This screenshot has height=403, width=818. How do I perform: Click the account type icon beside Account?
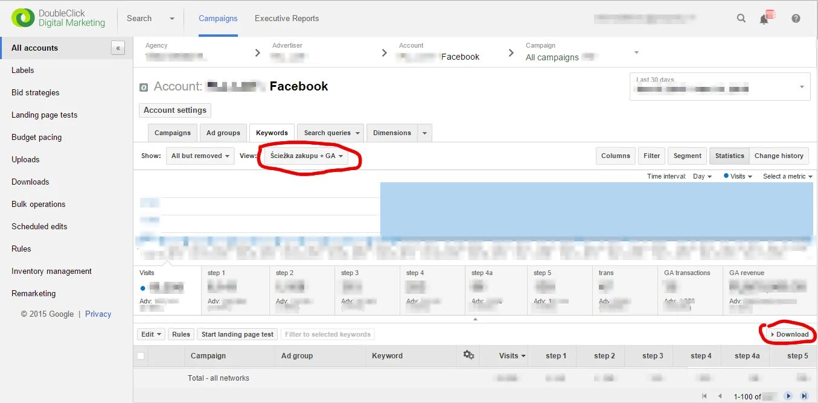[144, 87]
